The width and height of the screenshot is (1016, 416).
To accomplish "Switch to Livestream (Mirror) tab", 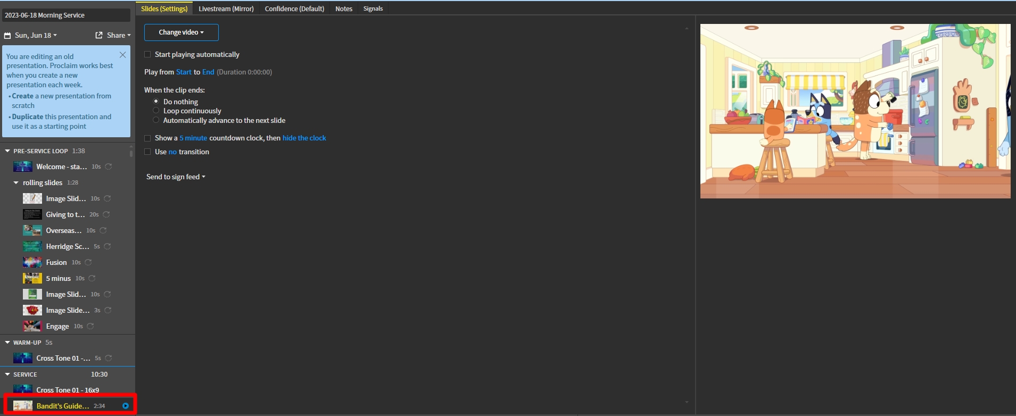I will [226, 9].
